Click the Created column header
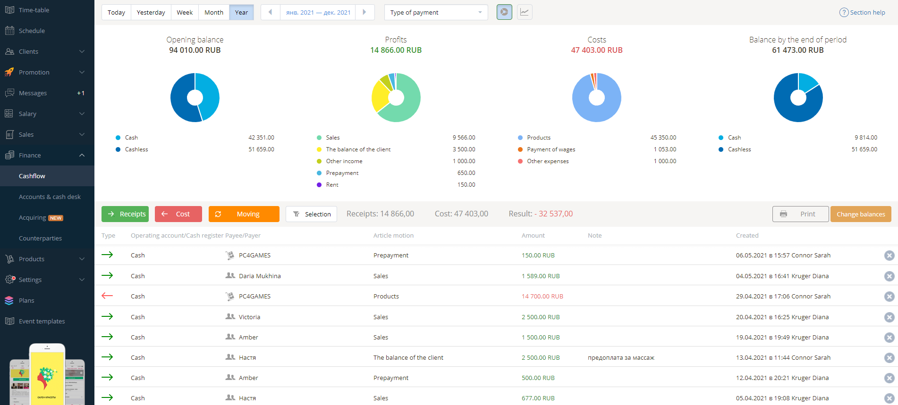The width and height of the screenshot is (898, 405). coord(747,236)
